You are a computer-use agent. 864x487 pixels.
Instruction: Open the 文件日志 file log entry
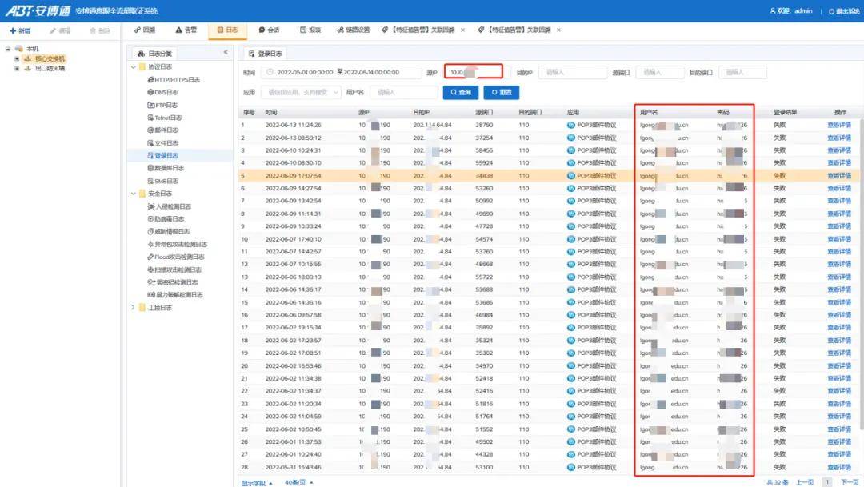click(x=162, y=142)
